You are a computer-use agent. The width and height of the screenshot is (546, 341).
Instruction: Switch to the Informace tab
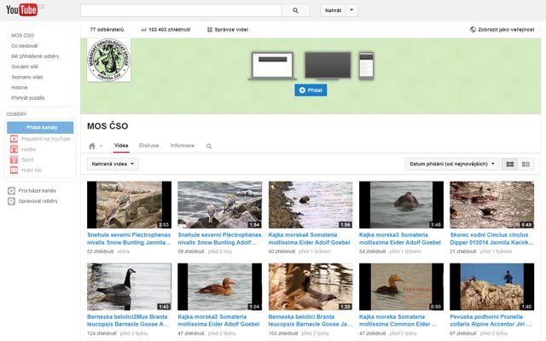point(183,146)
